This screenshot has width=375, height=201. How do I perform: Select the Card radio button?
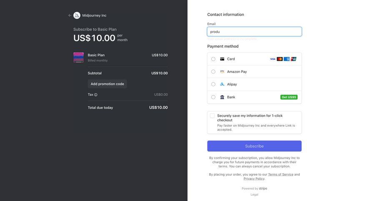tap(213, 59)
